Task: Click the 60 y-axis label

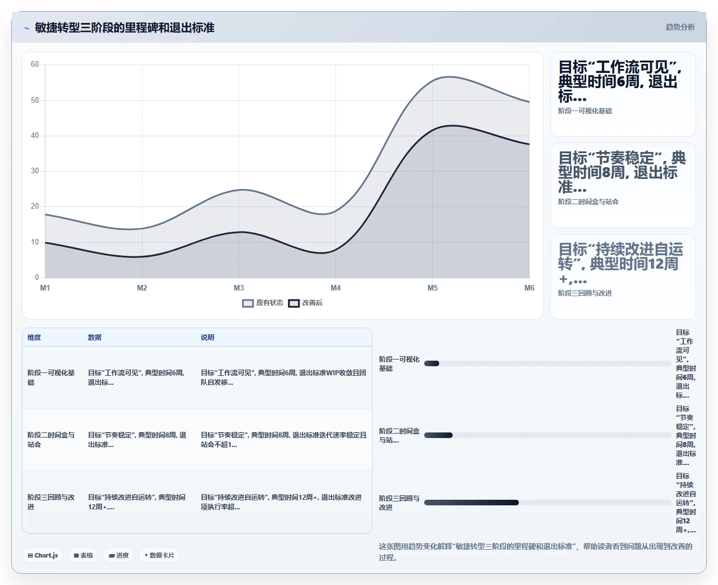Action: click(35, 65)
